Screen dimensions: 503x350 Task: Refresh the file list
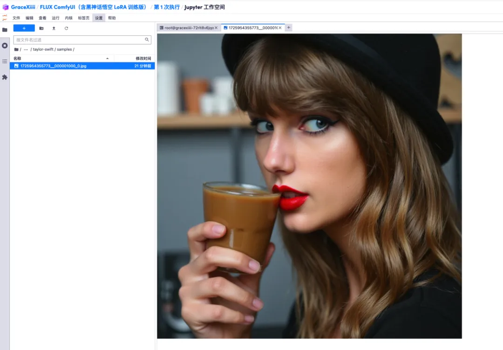pos(66,28)
